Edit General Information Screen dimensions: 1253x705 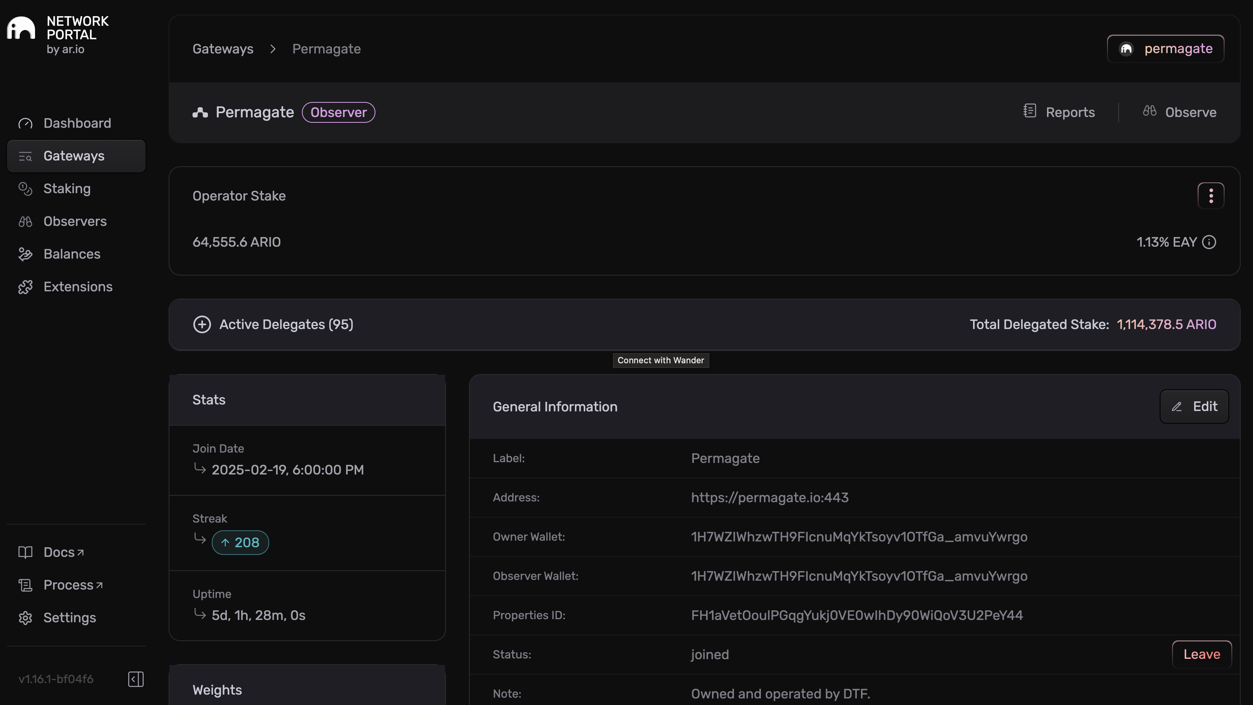pos(1194,406)
